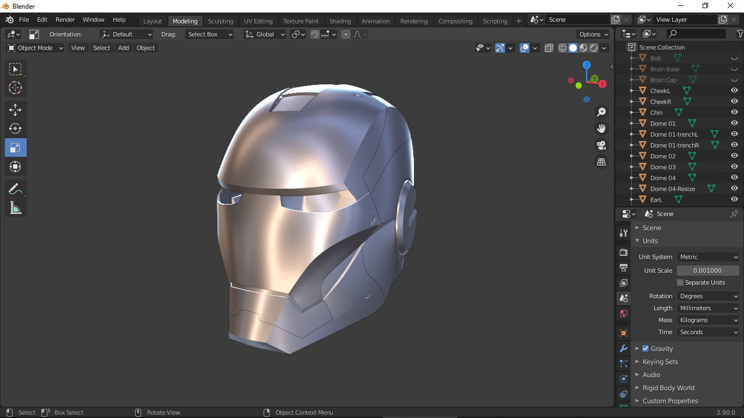Open the Object properties tab
Viewport: 744px width, 418px height.
pyautogui.click(x=624, y=333)
